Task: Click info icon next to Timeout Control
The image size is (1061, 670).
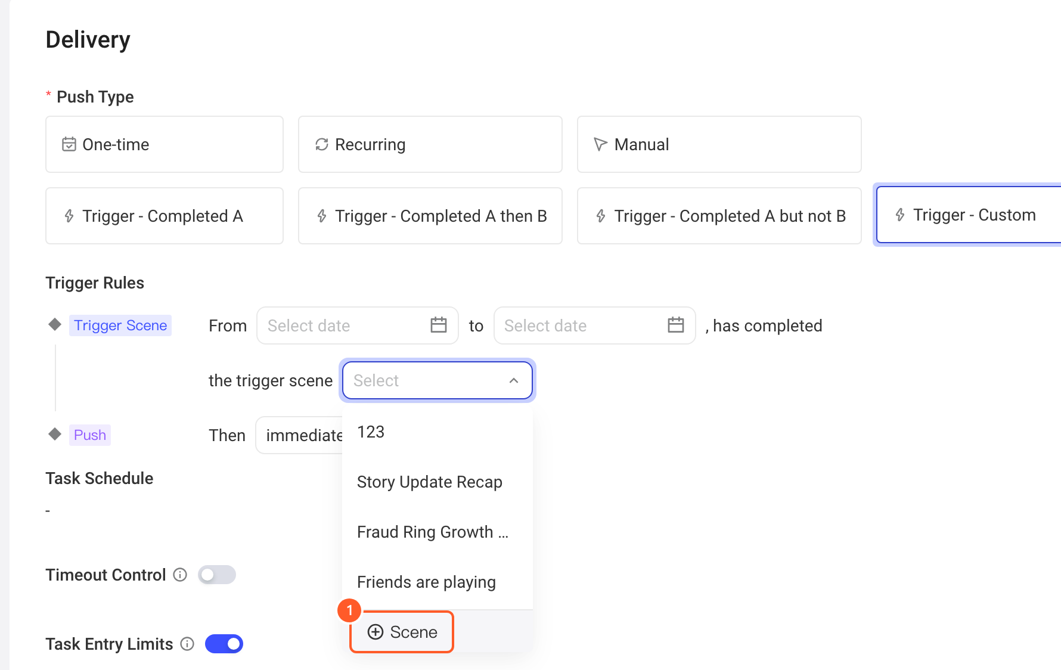Action: coord(180,575)
